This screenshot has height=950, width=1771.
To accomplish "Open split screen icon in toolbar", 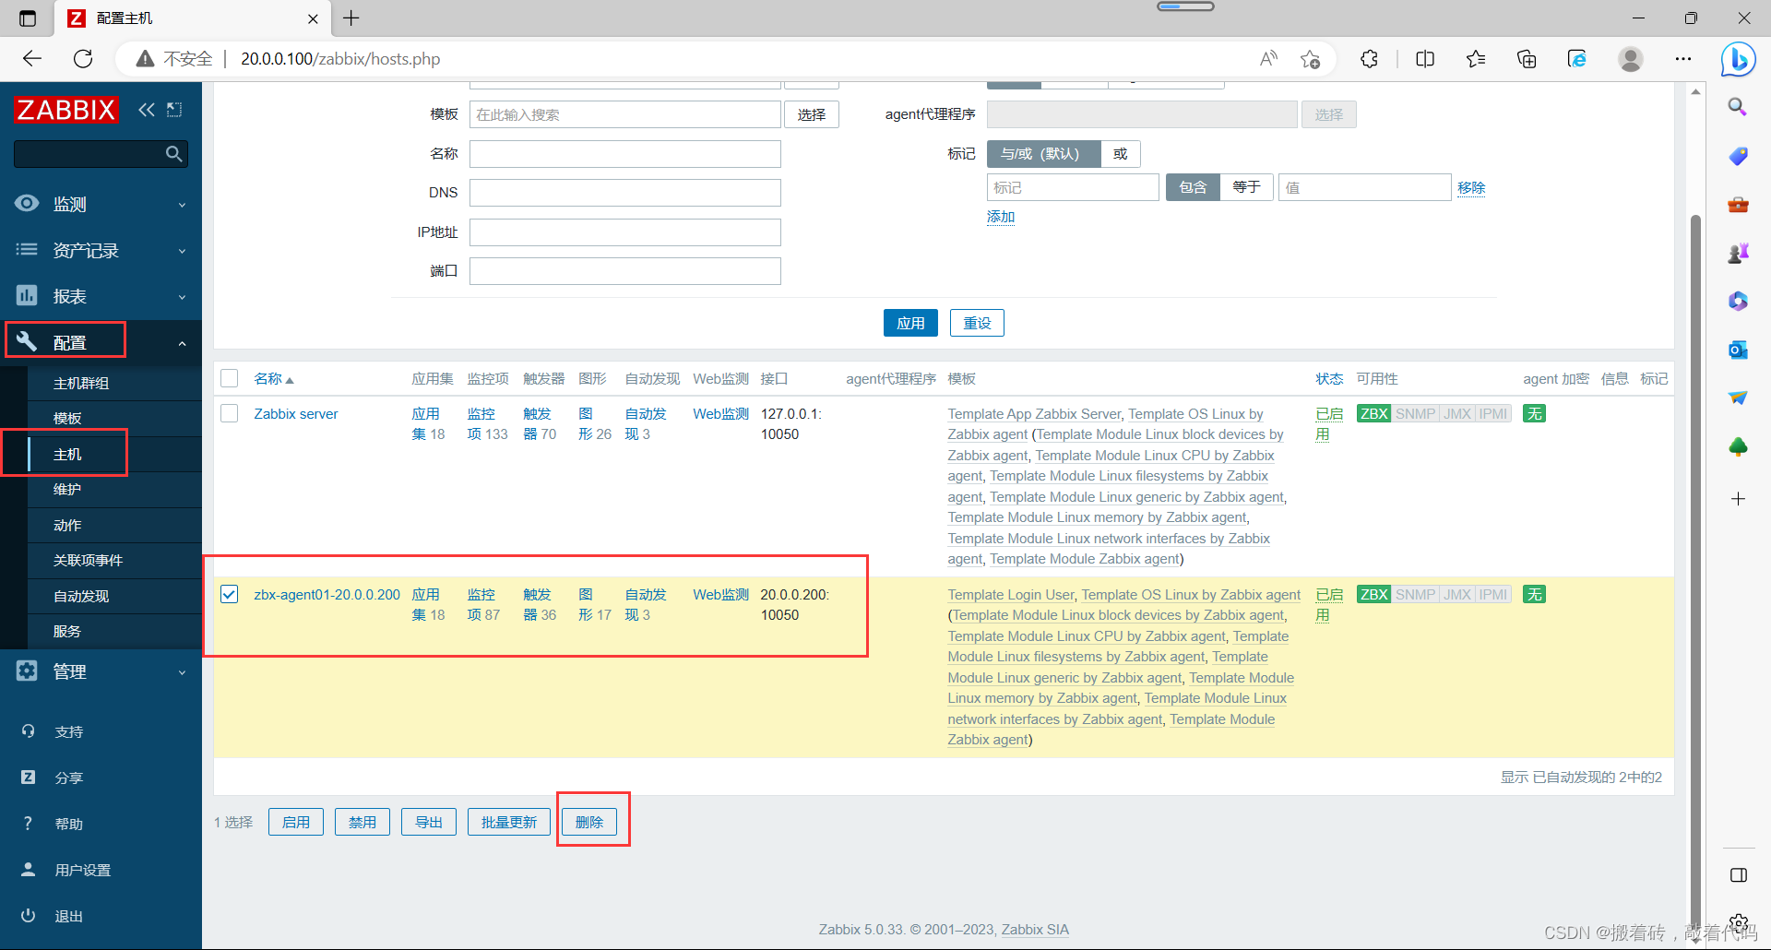I will pos(1425,59).
